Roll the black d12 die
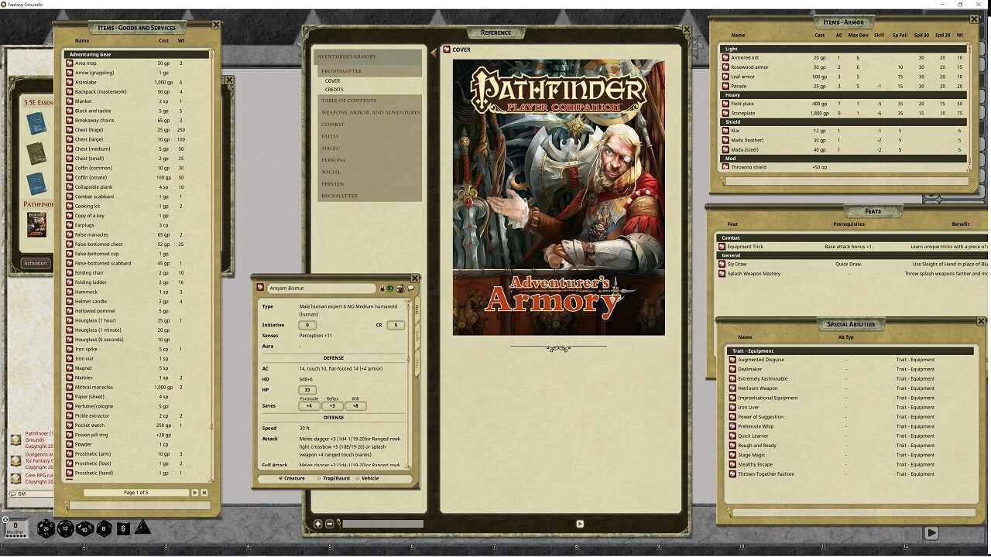 coord(64,528)
